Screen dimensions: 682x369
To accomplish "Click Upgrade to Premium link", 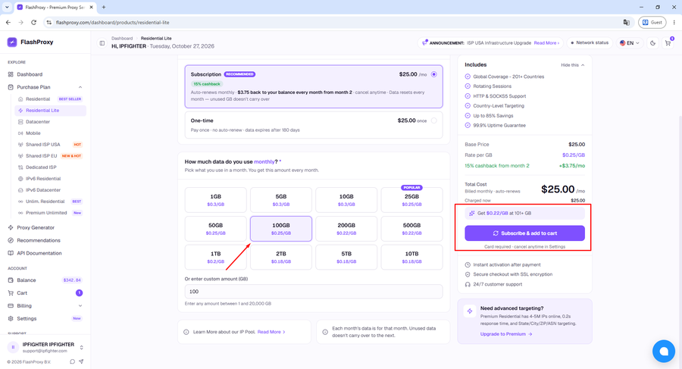I will coord(506,334).
